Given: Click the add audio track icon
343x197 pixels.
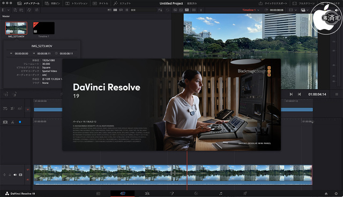Looking at the screenshot, I should 14,94.
